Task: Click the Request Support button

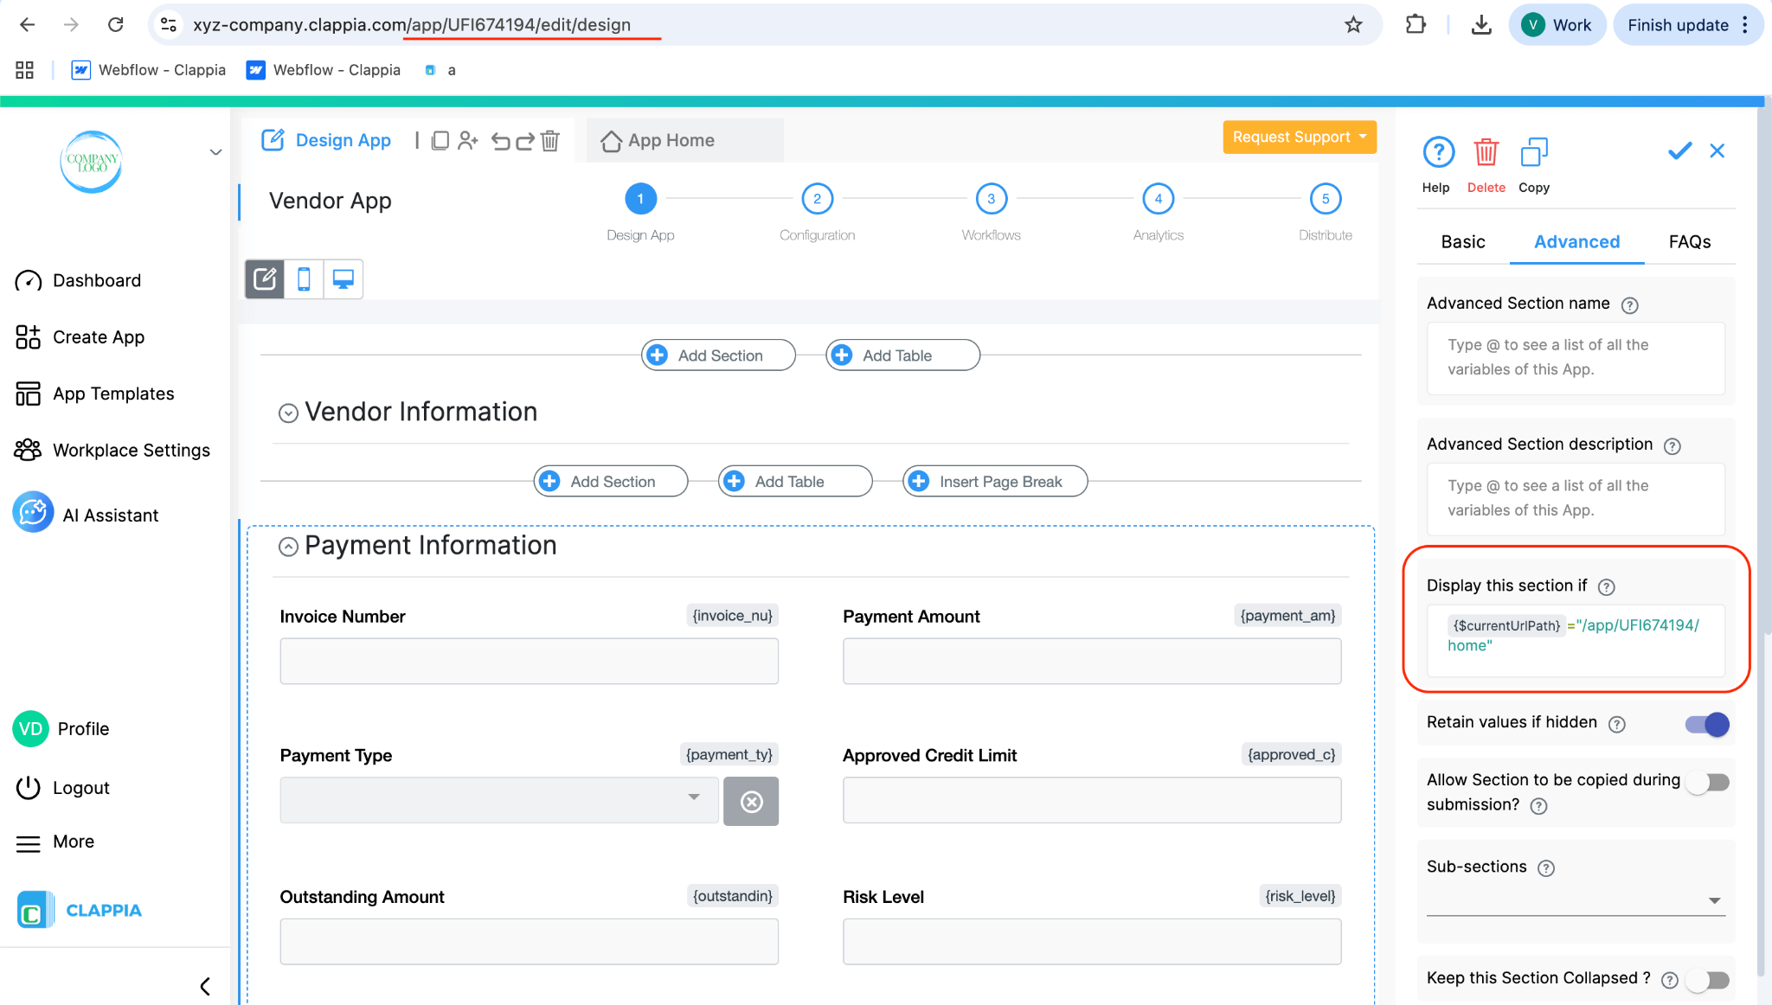Action: [1299, 138]
